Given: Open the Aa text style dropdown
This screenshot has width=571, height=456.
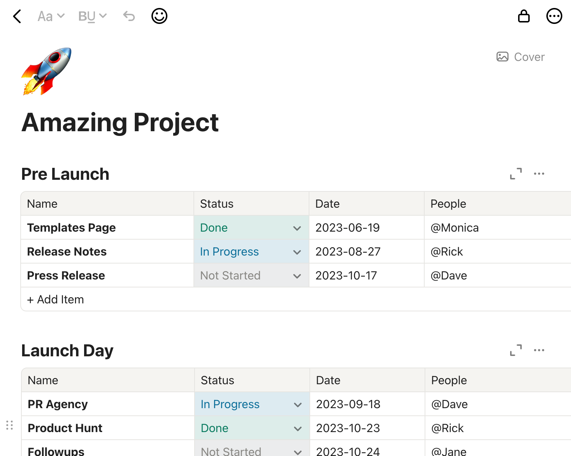Looking at the screenshot, I should coord(51,16).
